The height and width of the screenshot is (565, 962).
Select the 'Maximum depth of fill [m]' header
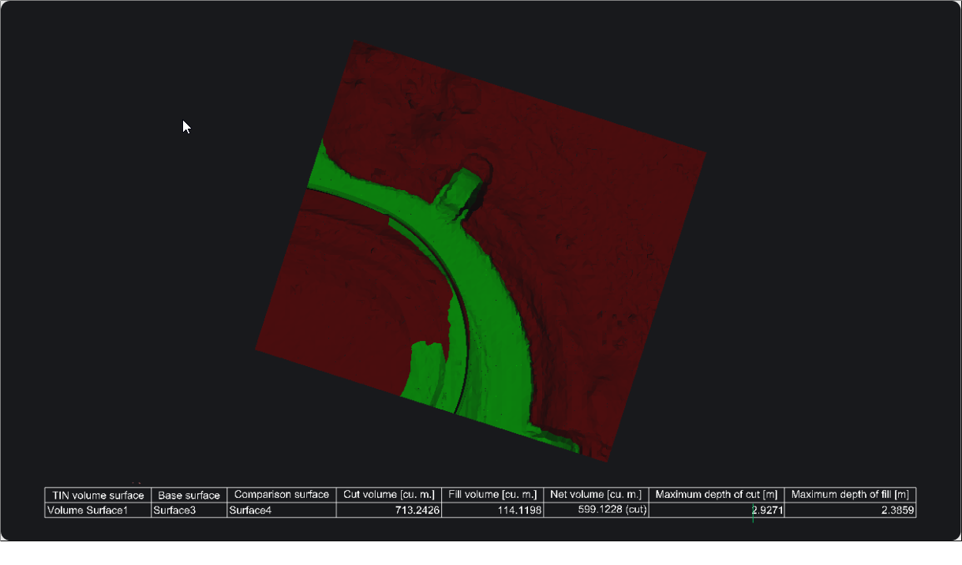coord(850,495)
